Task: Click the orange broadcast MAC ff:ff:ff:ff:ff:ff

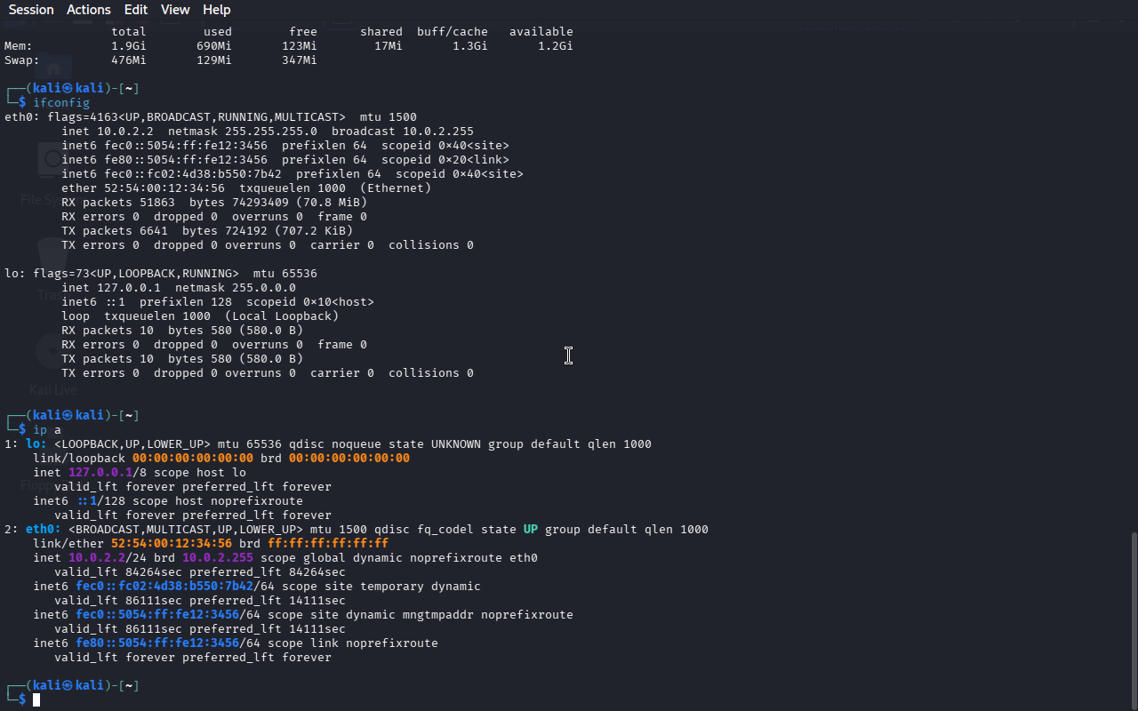Action: (x=327, y=544)
